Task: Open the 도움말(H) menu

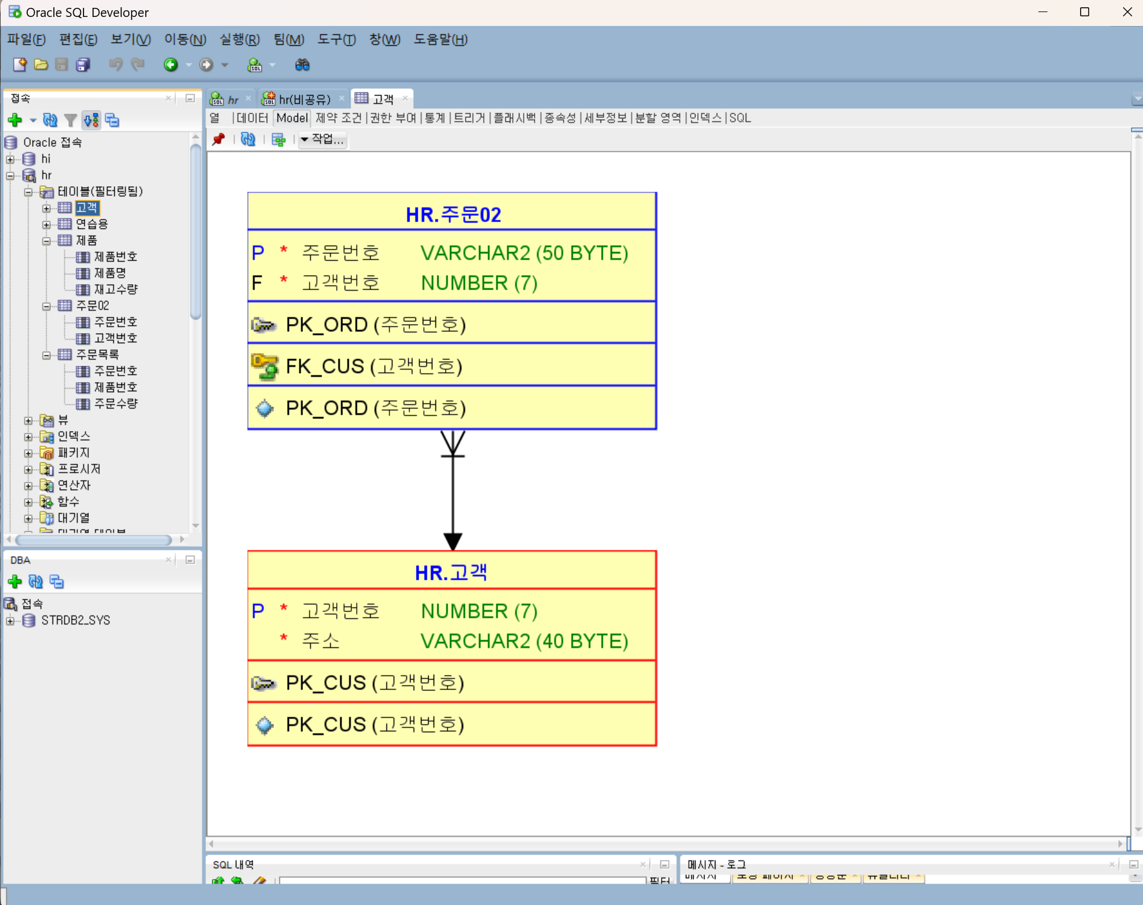Action: [x=441, y=39]
